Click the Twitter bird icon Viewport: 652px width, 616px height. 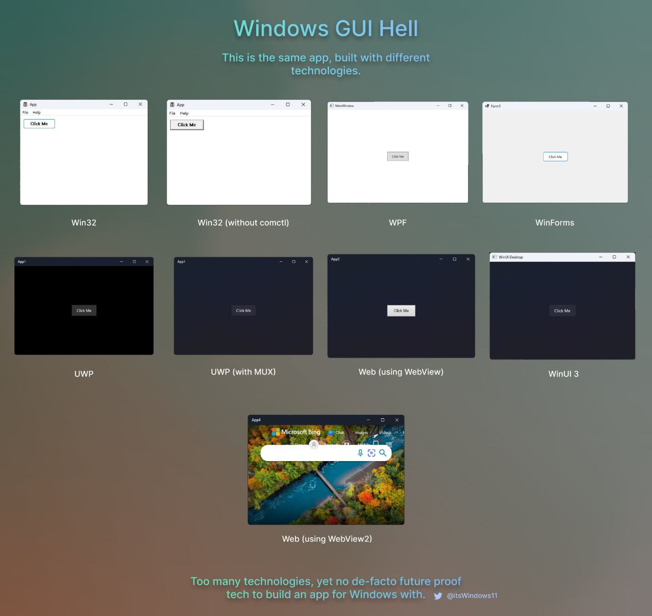click(438, 596)
